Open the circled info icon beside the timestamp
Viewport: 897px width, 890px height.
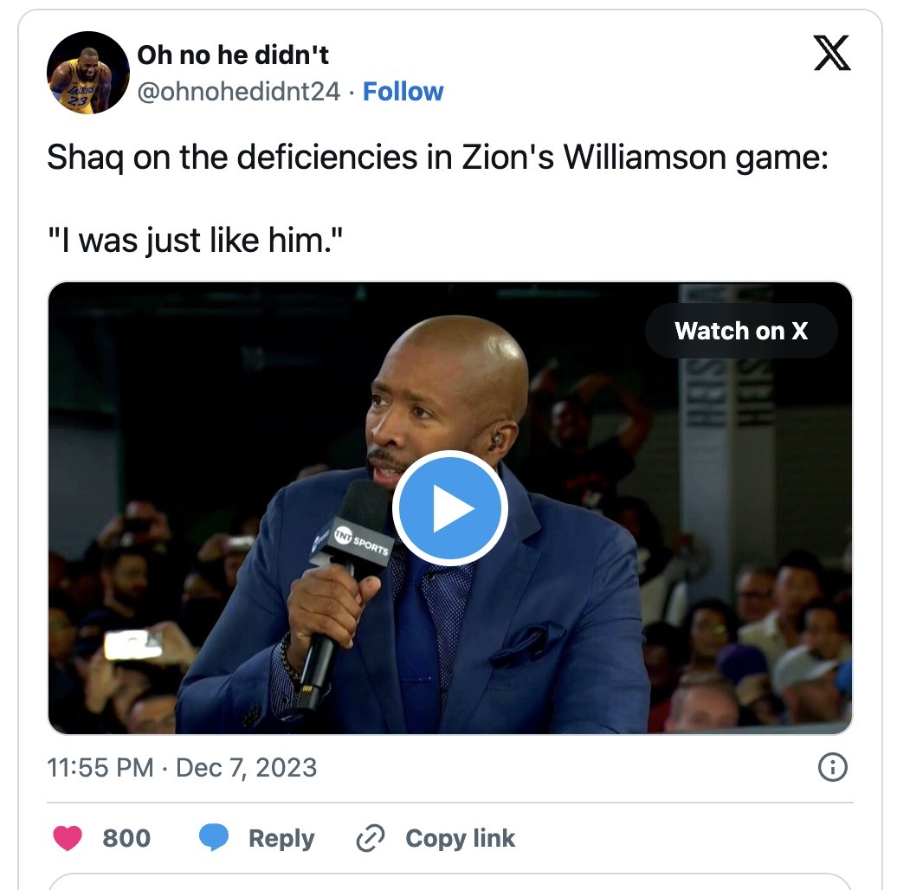point(832,767)
